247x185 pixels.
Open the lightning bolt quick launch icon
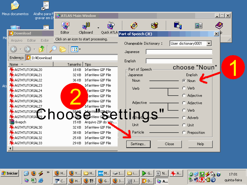point(41,173)
